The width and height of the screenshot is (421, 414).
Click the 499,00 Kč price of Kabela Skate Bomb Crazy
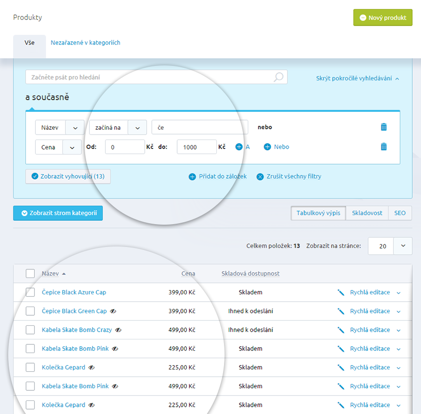(x=182, y=330)
